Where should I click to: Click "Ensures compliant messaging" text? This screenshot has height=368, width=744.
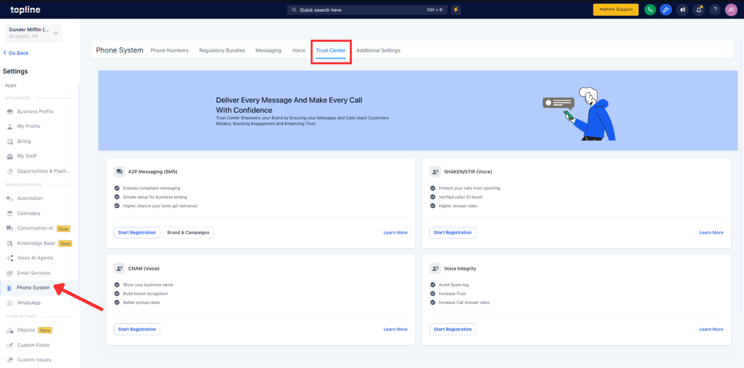point(152,188)
